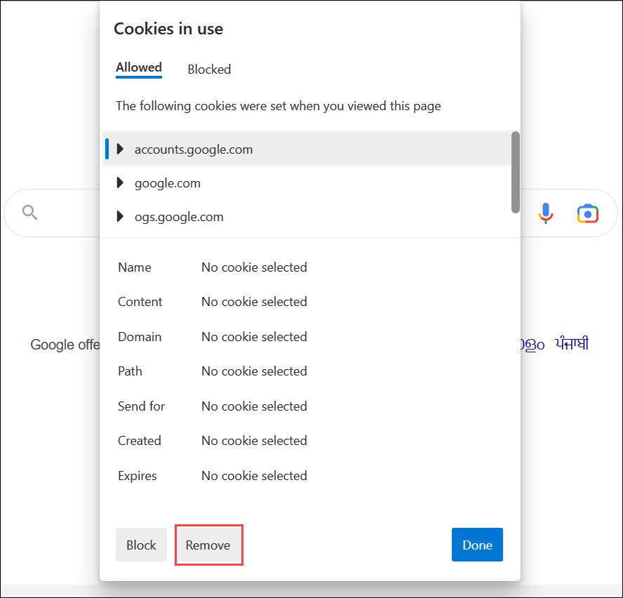
Task: Click the Remove cookie button
Action: pos(208,545)
